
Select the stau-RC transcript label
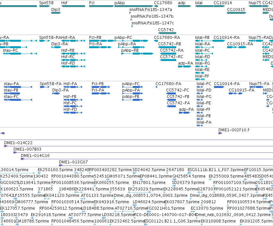pyautogui.click(x=11, y=50)
